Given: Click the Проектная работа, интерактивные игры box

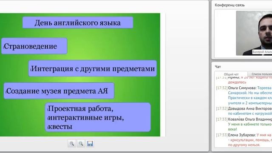Looking at the screenshot, I should [98, 117].
